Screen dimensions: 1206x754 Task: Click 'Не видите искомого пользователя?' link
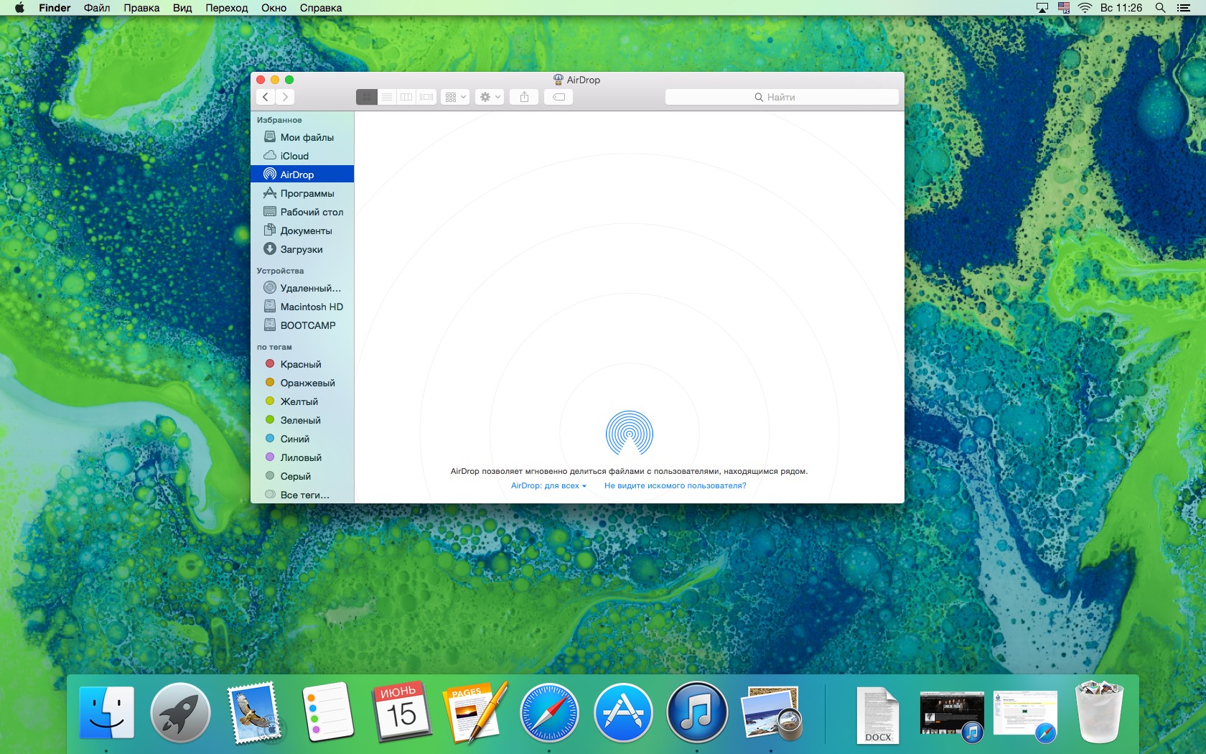(675, 486)
